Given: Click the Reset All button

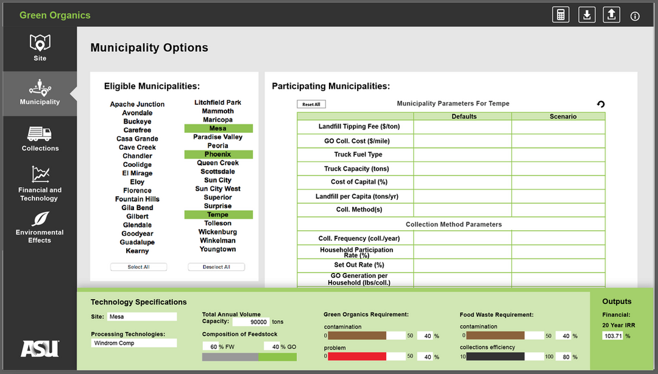Looking at the screenshot, I should (x=311, y=104).
